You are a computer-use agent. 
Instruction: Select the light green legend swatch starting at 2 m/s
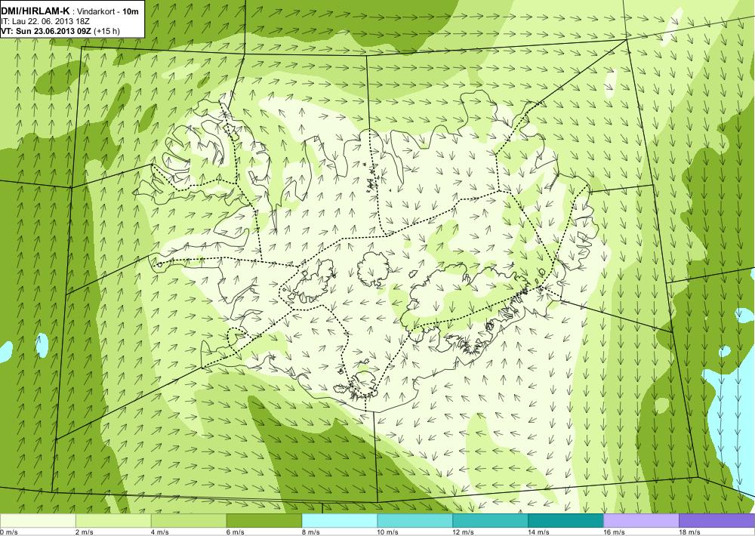[113, 521]
